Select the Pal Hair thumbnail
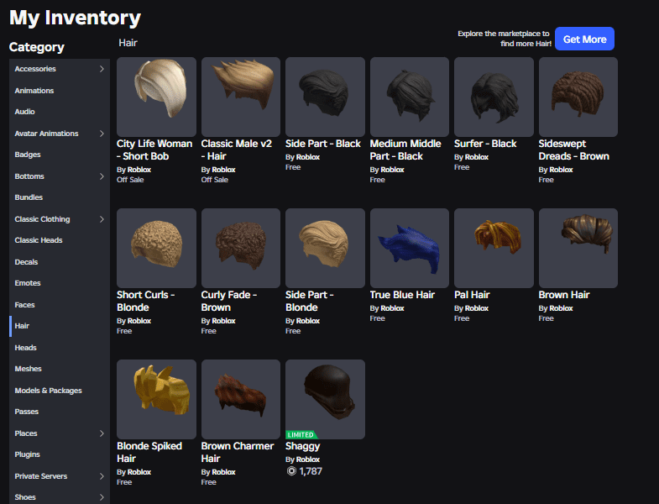 (494, 248)
